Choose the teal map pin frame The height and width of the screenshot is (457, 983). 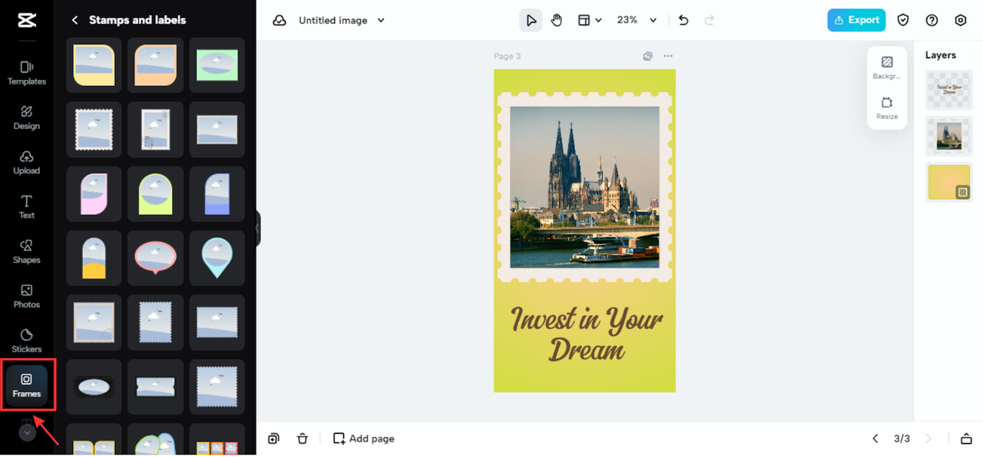point(217,258)
